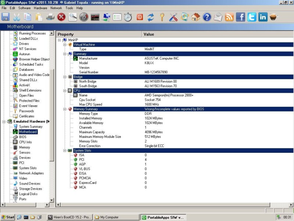This screenshot has width=294, height=221.
Task: Open the Tools menu
Action: coord(69,8)
